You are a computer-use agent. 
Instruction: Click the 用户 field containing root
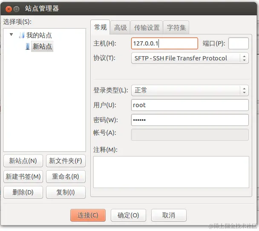190,105
